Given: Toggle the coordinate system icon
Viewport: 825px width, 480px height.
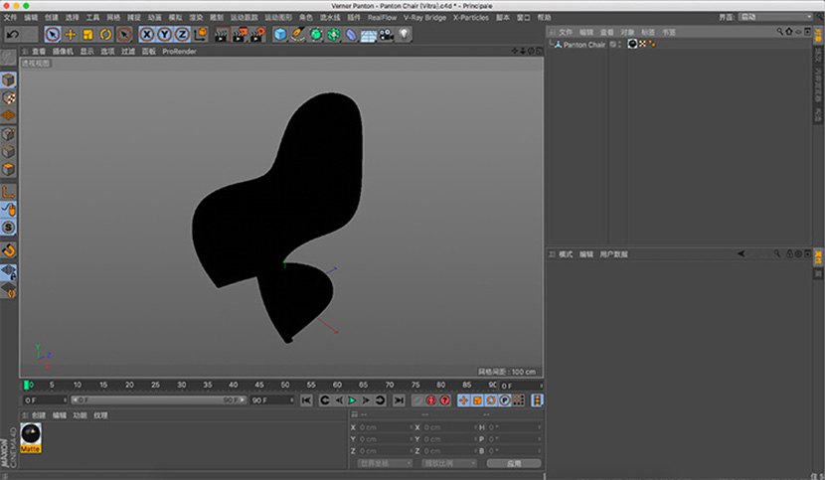Looking at the screenshot, I should (x=201, y=34).
